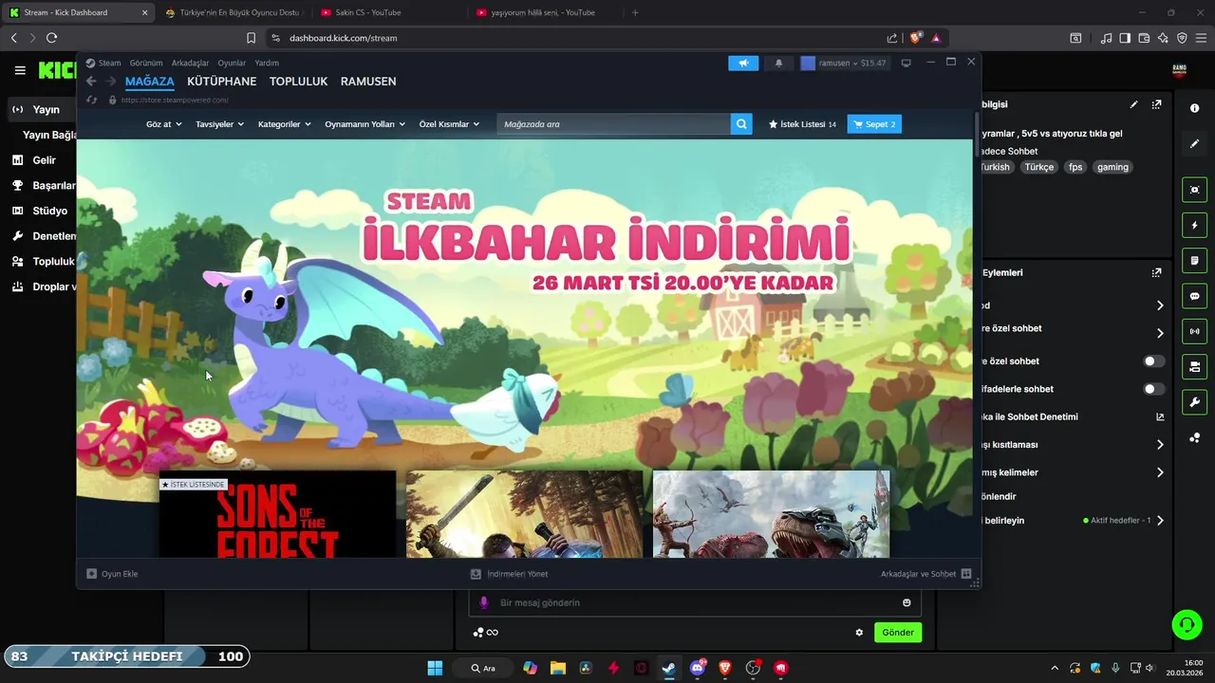Open the Görünüm menu
Screen dimensions: 1215x683
146,63
